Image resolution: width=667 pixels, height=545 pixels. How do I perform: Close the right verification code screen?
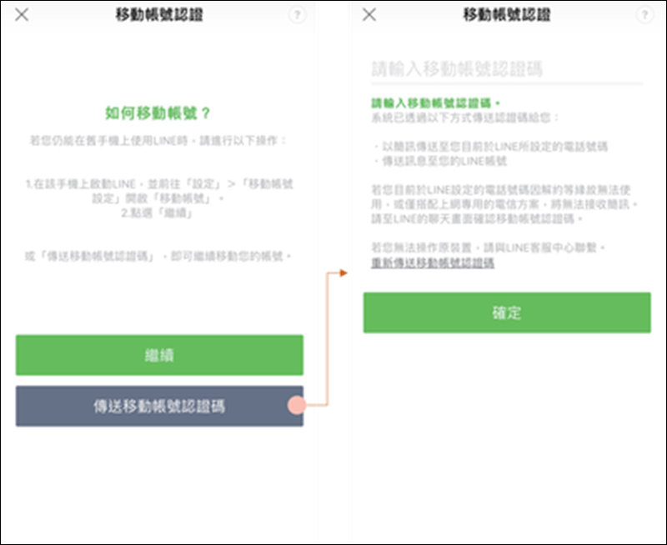(369, 15)
